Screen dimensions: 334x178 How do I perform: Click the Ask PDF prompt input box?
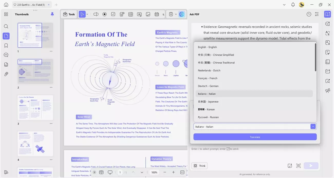(x=255, y=153)
